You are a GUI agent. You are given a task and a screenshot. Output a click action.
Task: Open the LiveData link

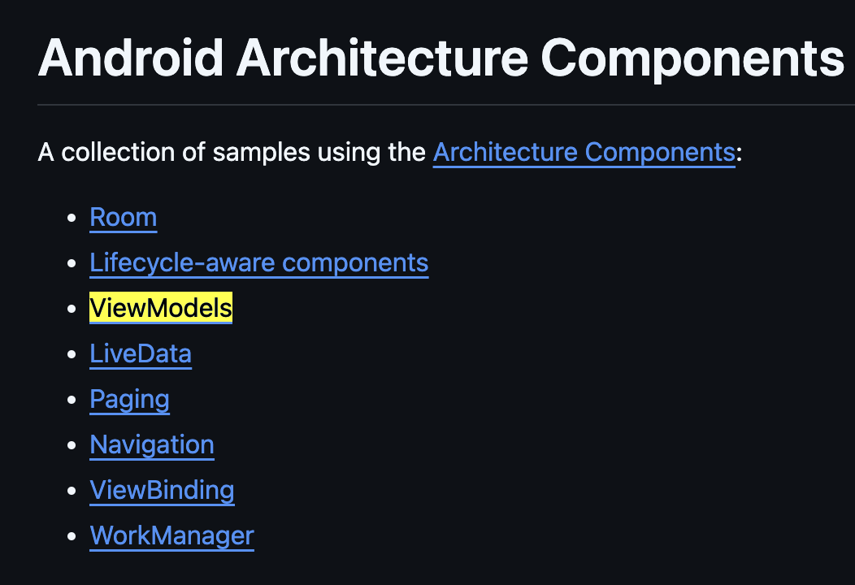coord(141,353)
